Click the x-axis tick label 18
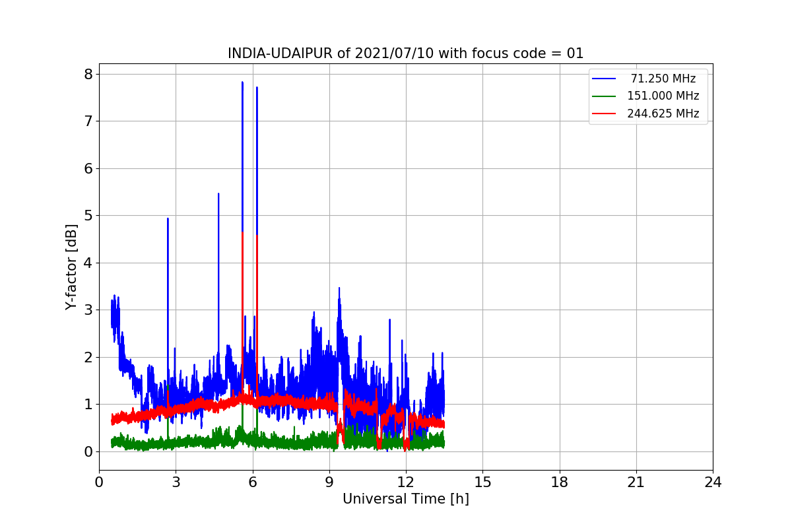Image resolution: width=792 pixels, height=528 pixels. click(x=559, y=482)
